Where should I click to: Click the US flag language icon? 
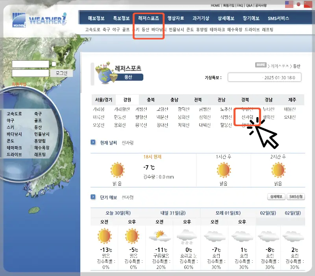[x=289, y=4]
